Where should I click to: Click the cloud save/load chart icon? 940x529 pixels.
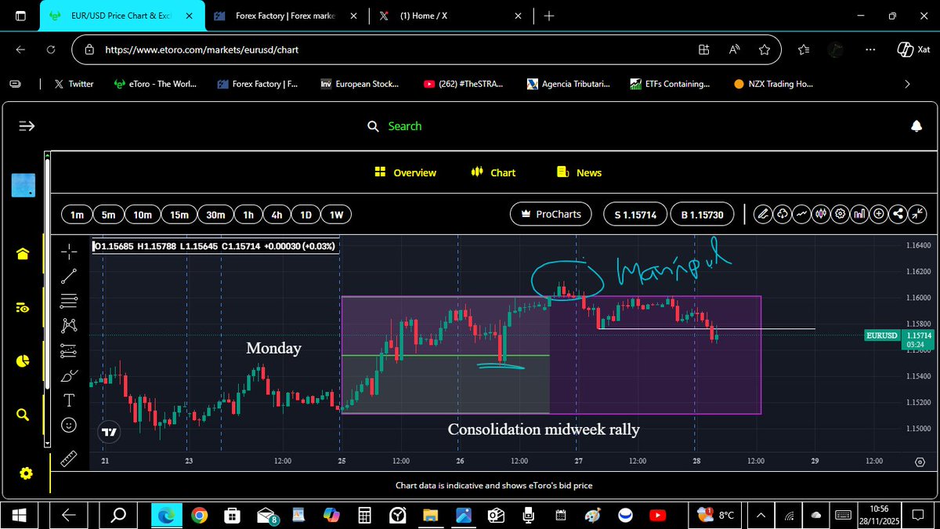pos(783,214)
